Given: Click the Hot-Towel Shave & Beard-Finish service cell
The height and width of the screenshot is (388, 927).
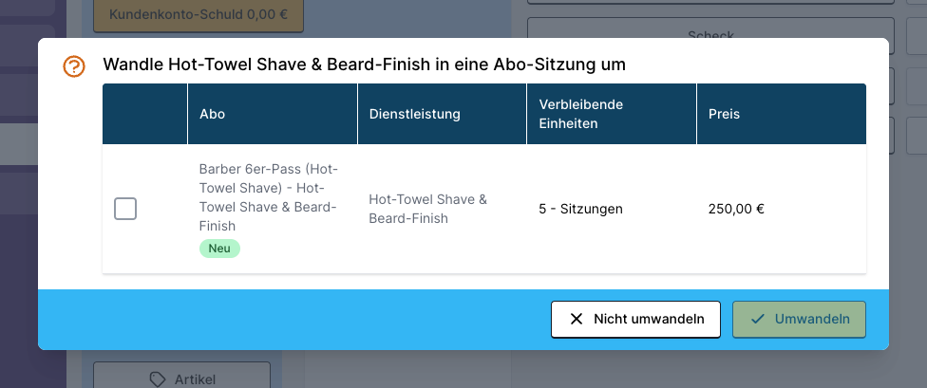Looking at the screenshot, I should 428,209.
